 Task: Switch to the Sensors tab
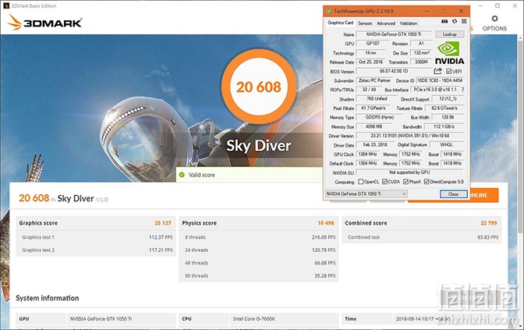pyautogui.click(x=365, y=23)
